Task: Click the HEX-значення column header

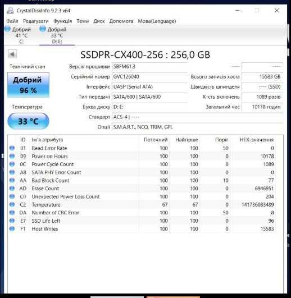Action: 257,140
